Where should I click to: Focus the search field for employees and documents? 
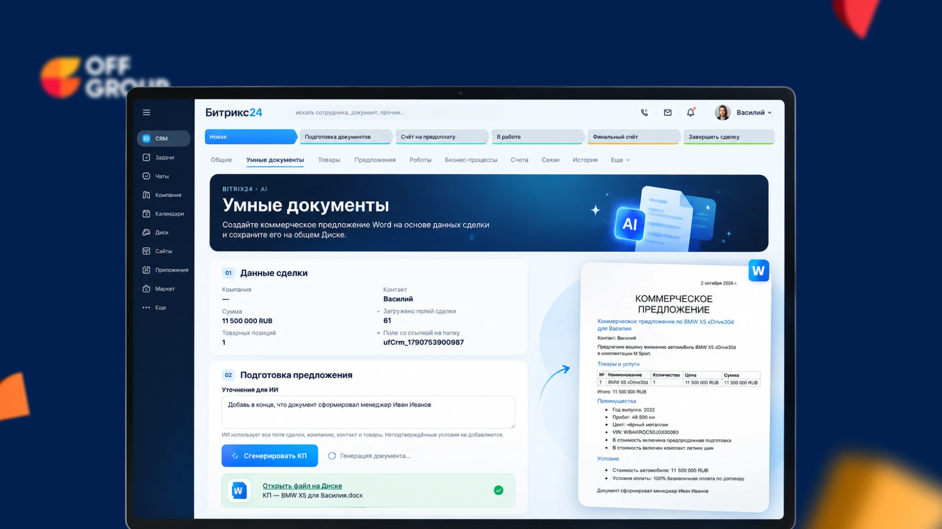[395, 113]
